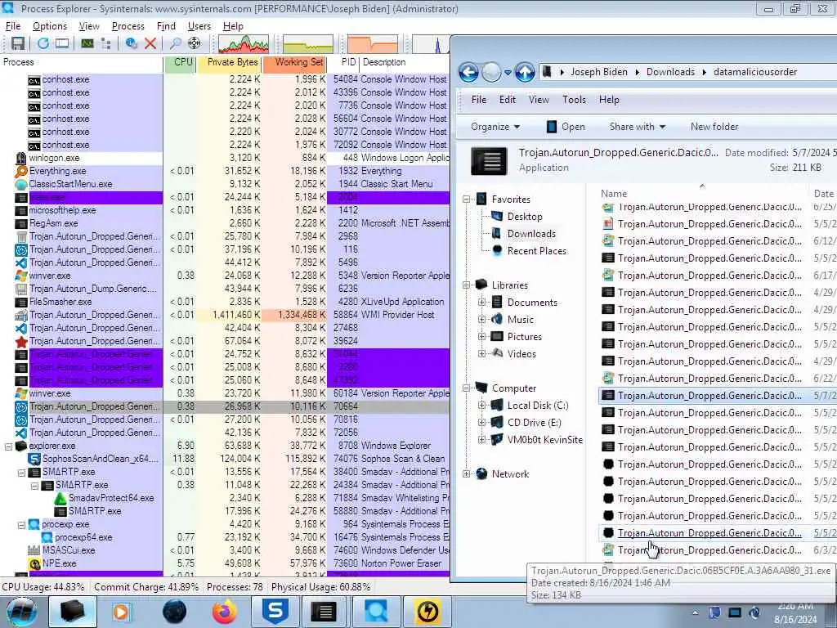The height and width of the screenshot is (628, 837).
Task: Click the Refresh Now toolbar icon
Action: 43,43
